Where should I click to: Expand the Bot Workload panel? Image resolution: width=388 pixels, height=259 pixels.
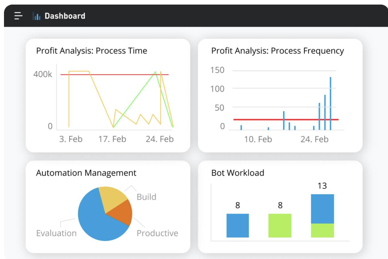(238, 172)
